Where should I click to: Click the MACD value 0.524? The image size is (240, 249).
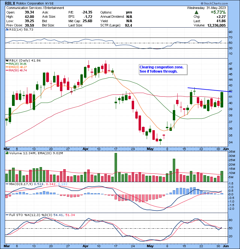(39, 184)
